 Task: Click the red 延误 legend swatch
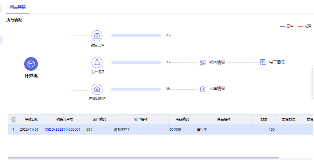pos(300,26)
